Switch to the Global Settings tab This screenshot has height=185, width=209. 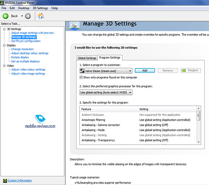coord(87,58)
